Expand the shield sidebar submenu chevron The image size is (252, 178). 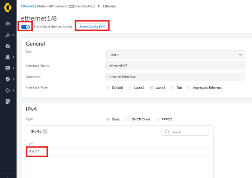click(x=14, y=79)
